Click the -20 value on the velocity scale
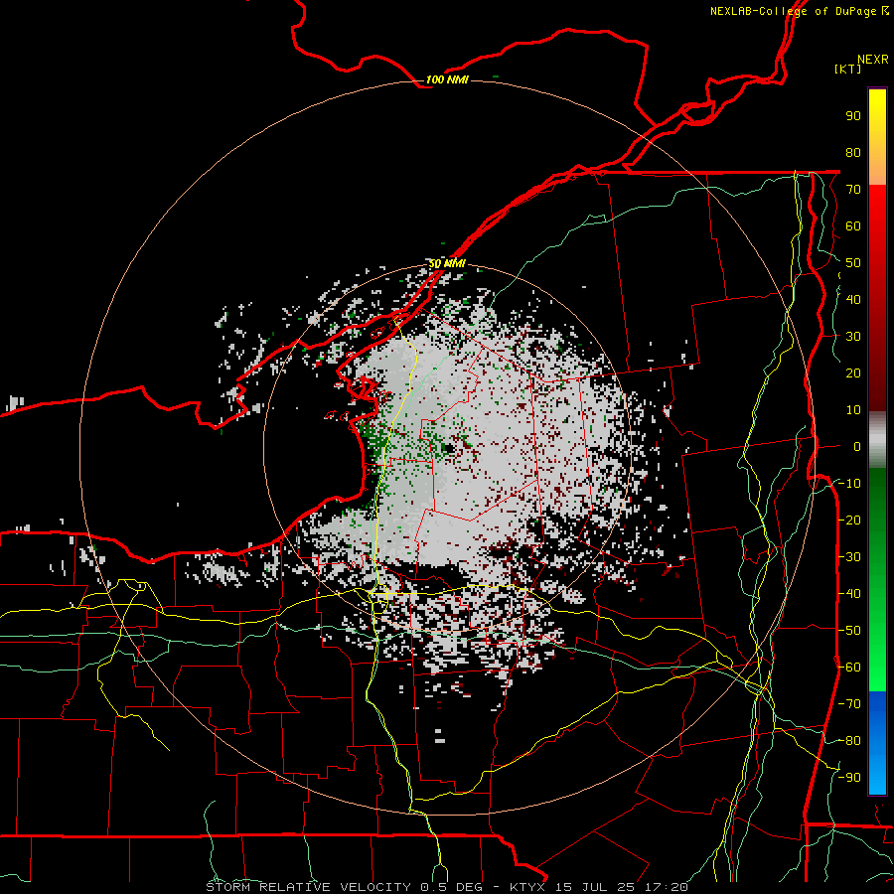Viewport: 894px width, 894px height. pyautogui.click(x=849, y=520)
